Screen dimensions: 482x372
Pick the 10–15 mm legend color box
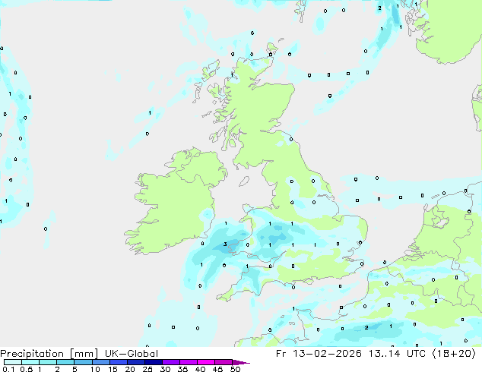click(x=100, y=362)
